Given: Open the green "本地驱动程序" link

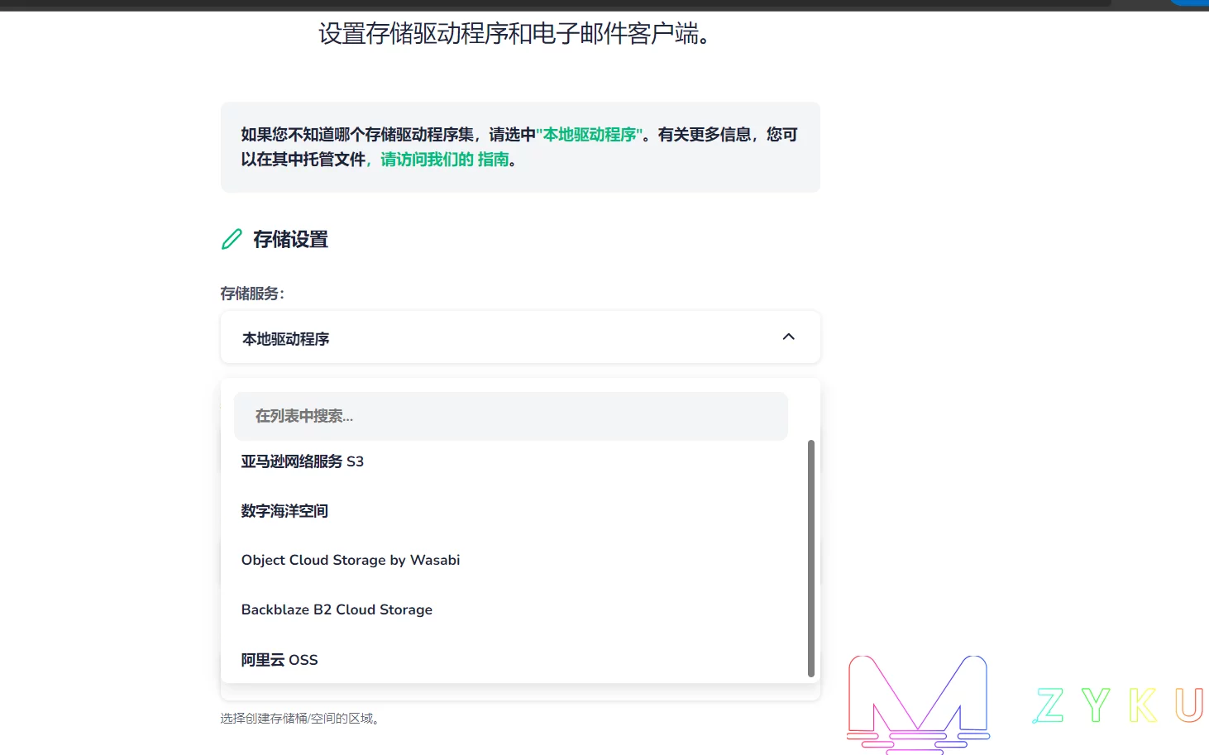Looking at the screenshot, I should (x=590, y=135).
